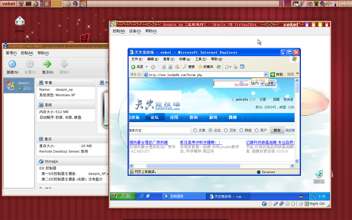
Task: Click the IE Forward arrow button
Action: [153, 67]
